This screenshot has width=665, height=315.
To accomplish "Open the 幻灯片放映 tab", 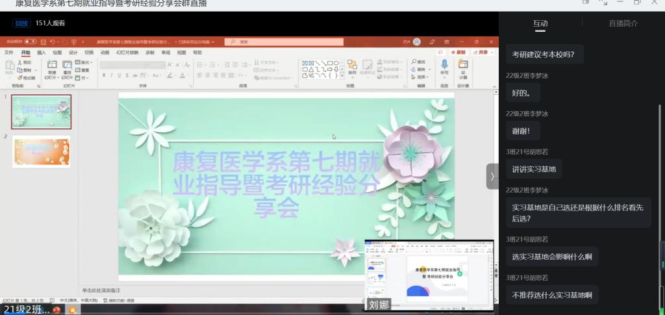I will [x=127, y=53].
